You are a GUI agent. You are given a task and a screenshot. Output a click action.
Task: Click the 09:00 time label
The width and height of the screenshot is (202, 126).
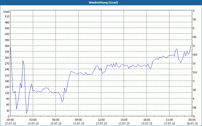[79, 120]
